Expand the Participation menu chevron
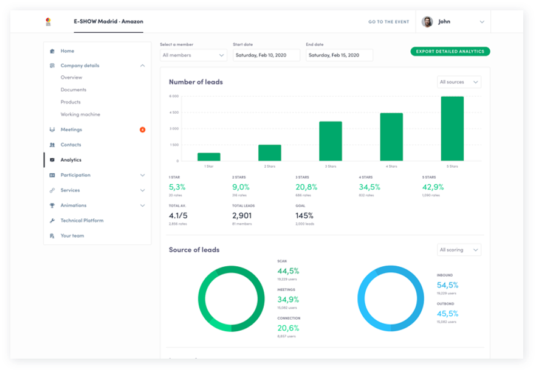 (142, 175)
